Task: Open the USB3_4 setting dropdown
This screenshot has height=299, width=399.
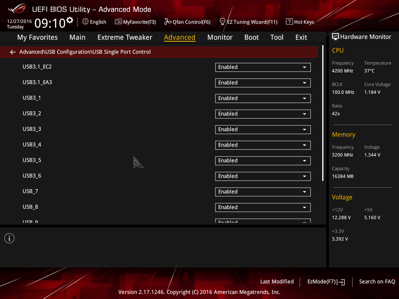Action: click(x=263, y=145)
